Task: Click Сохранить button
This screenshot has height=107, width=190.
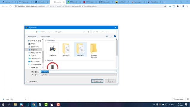Action: 97,81
